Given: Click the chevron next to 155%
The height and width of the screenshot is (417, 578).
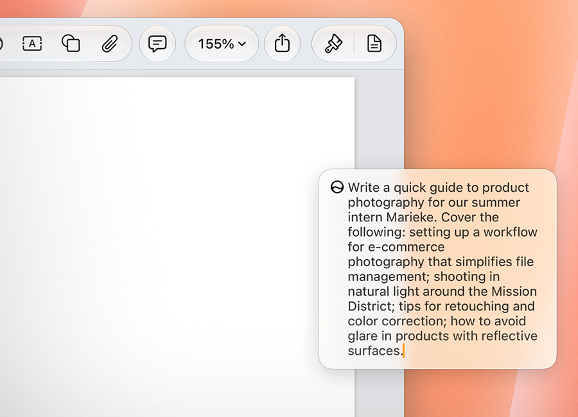Looking at the screenshot, I should (x=242, y=44).
